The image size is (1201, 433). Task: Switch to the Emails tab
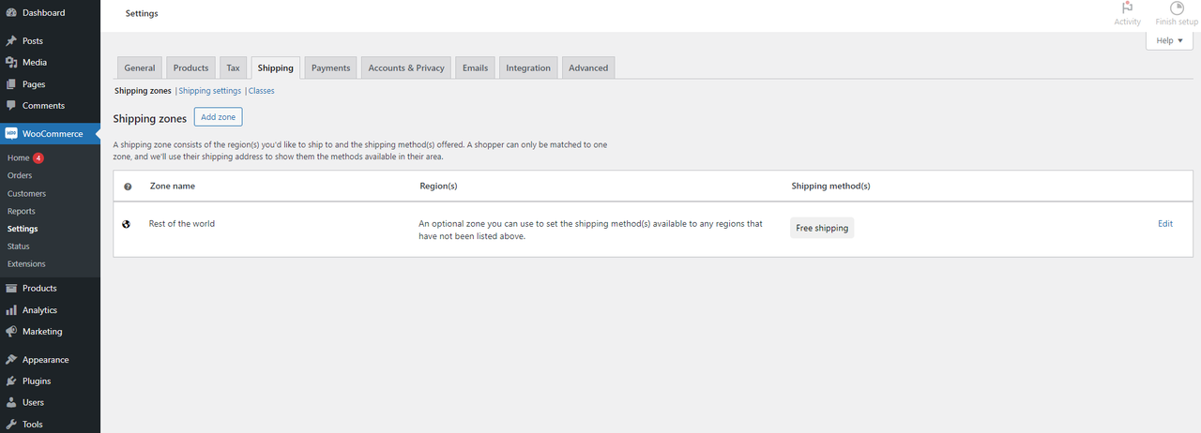coord(475,67)
